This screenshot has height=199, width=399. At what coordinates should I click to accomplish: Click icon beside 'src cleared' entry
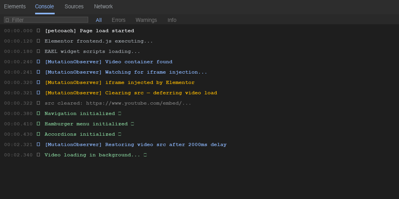[38, 103]
